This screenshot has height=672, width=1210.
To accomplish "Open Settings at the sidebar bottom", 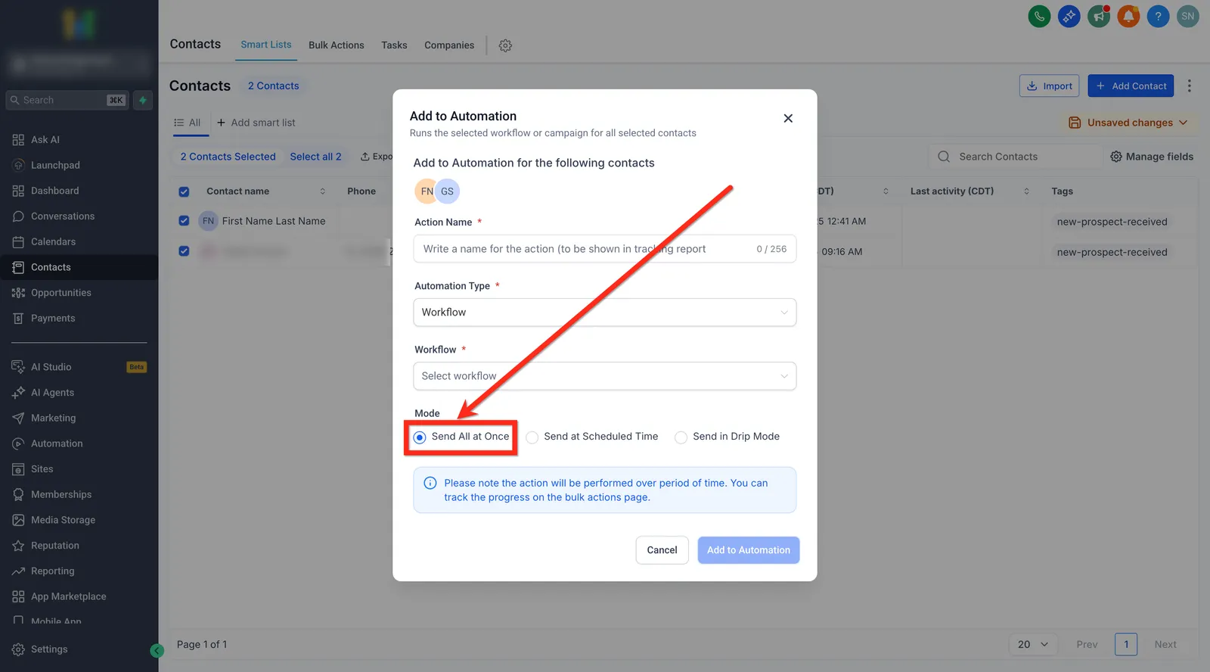I will click(x=49, y=649).
